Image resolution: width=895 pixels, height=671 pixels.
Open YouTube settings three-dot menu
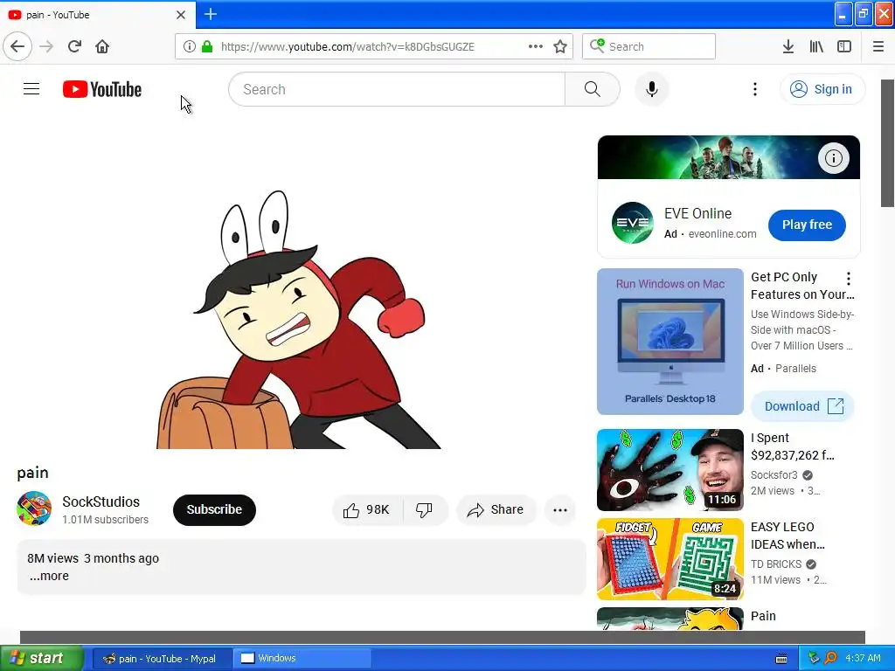pyautogui.click(x=754, y=89)
